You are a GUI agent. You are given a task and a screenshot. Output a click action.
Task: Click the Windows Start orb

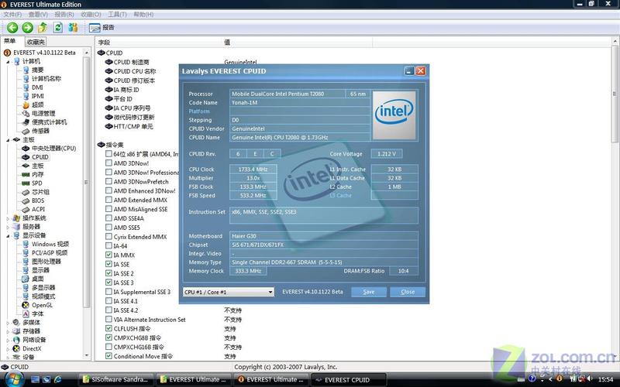[13, 378]
